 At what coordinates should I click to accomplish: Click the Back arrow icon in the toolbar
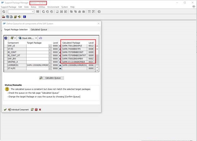(43, 12)
